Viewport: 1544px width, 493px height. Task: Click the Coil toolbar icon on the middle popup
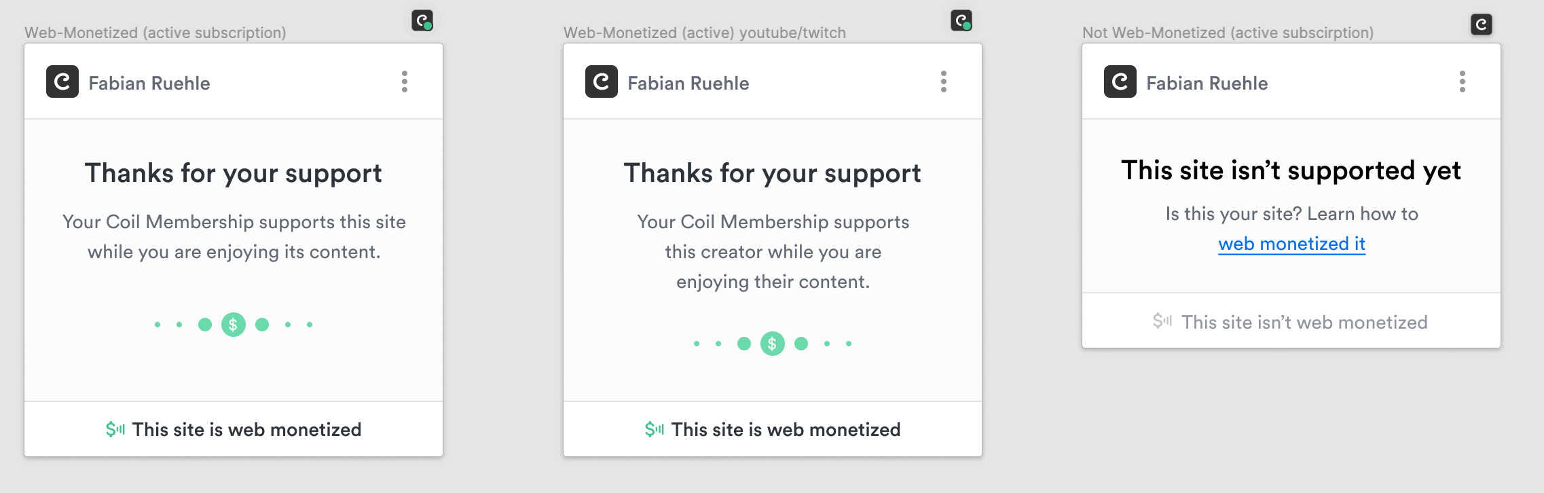960,20
